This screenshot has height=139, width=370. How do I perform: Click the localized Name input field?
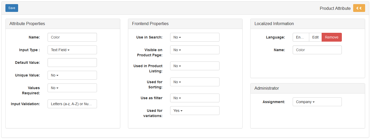(x=317, y=50)
